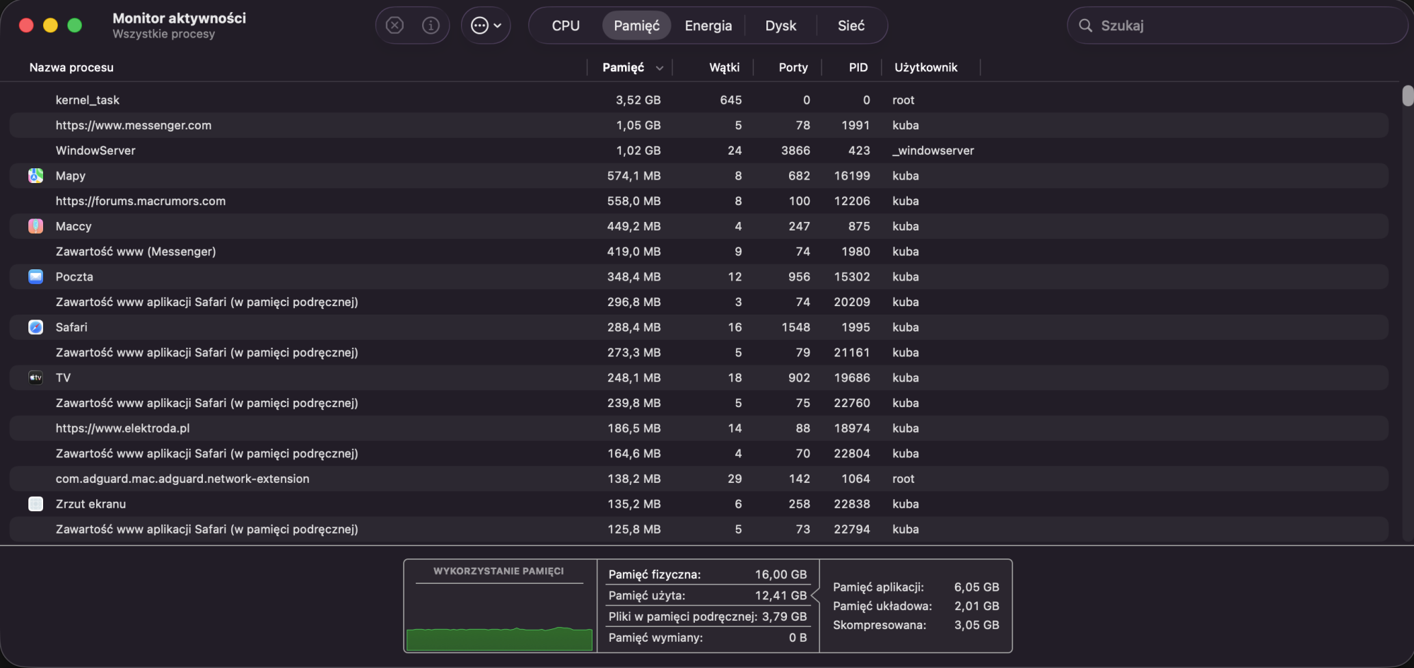The image size is (1414, 668).
Task: Select the com.adguard.mac.adguard.network-extension process
Action: click(699, 479)
